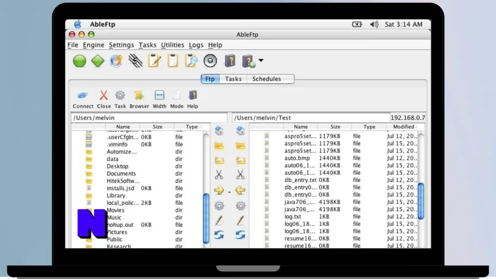This screenshot has height=279, width=496.
Task: Switch to the Tasks tab
Action: [233, 79]
